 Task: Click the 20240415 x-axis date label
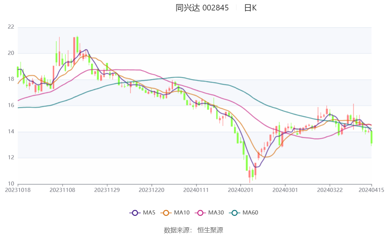pyautogui.click(x=371, y=190)
